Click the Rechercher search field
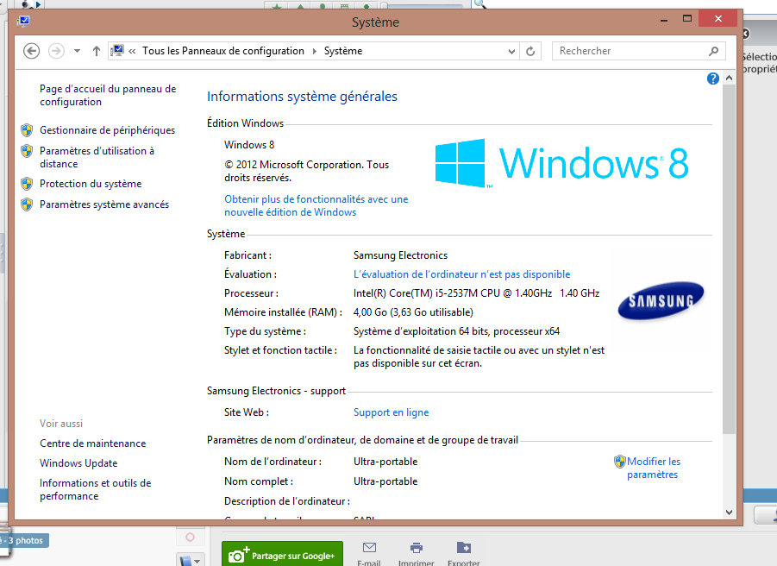This screenshot has width=777, height=566. click(x=630, y=51)
